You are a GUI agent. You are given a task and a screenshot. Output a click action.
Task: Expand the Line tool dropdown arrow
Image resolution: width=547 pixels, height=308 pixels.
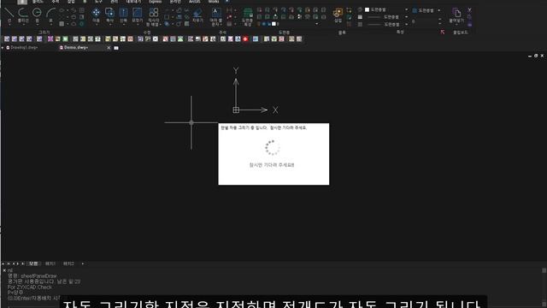(9, 25)
